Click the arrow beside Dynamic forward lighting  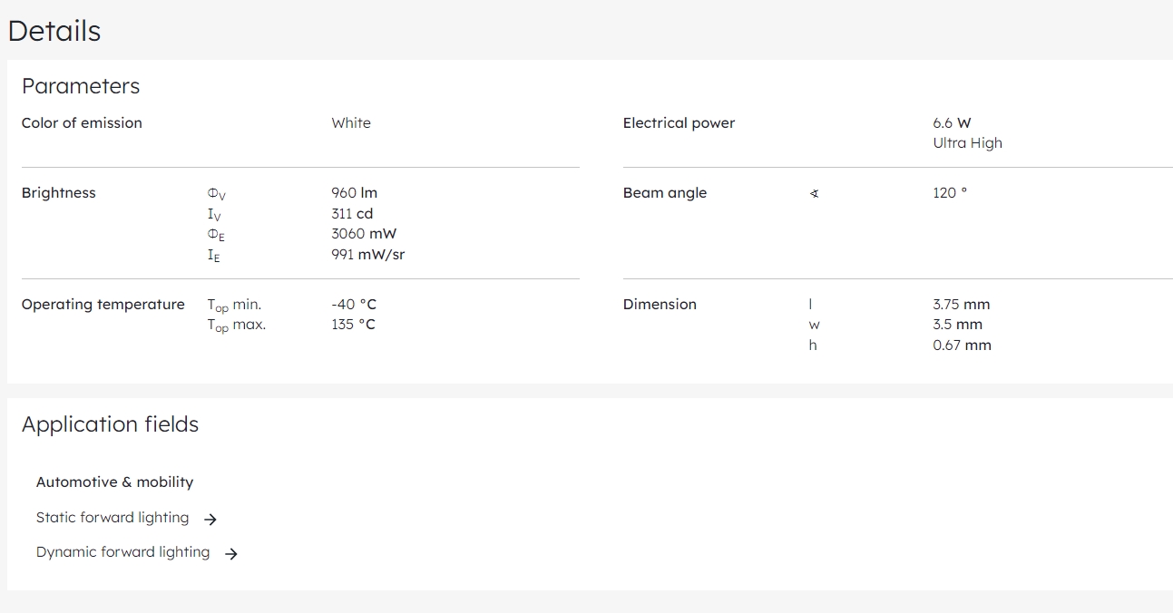(231, 554)
